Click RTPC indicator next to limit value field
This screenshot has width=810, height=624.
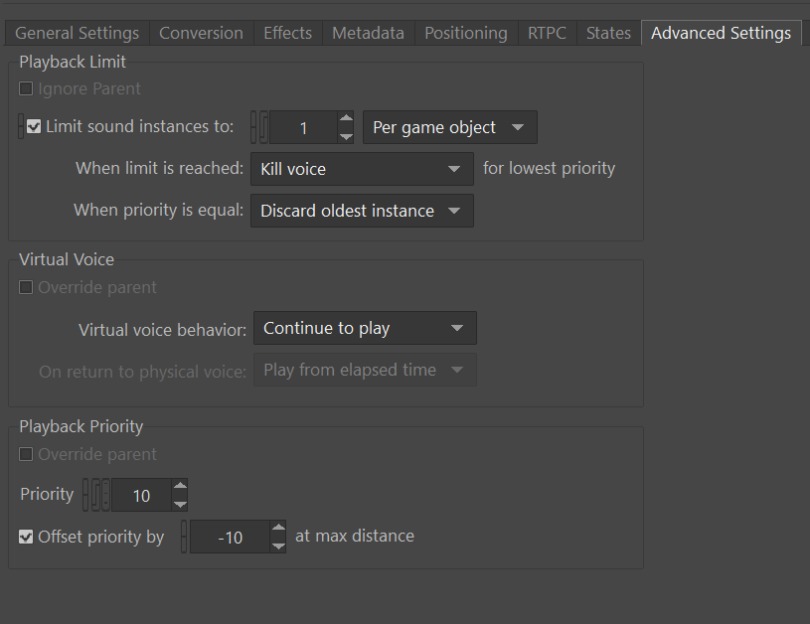coord(263,127)
